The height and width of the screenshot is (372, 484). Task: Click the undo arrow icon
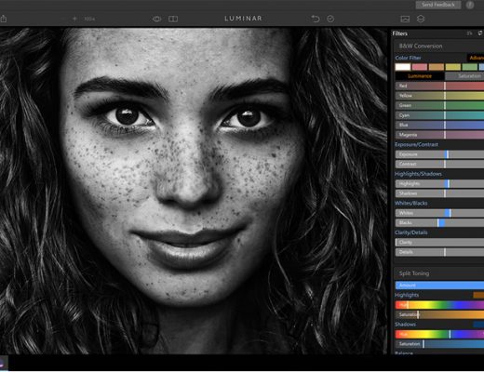(x=316, y=19)
